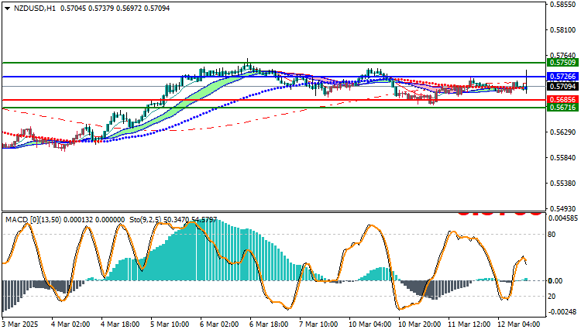Click the blue 0.57266 price label
Image resolution: width=581 pixels, height=333 pixels.
point(563,77)
